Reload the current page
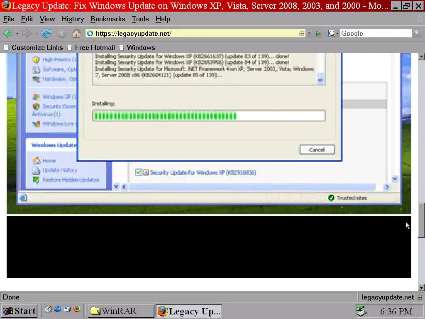This screenshot has width=425, height=319. click(x=46, y=33)
